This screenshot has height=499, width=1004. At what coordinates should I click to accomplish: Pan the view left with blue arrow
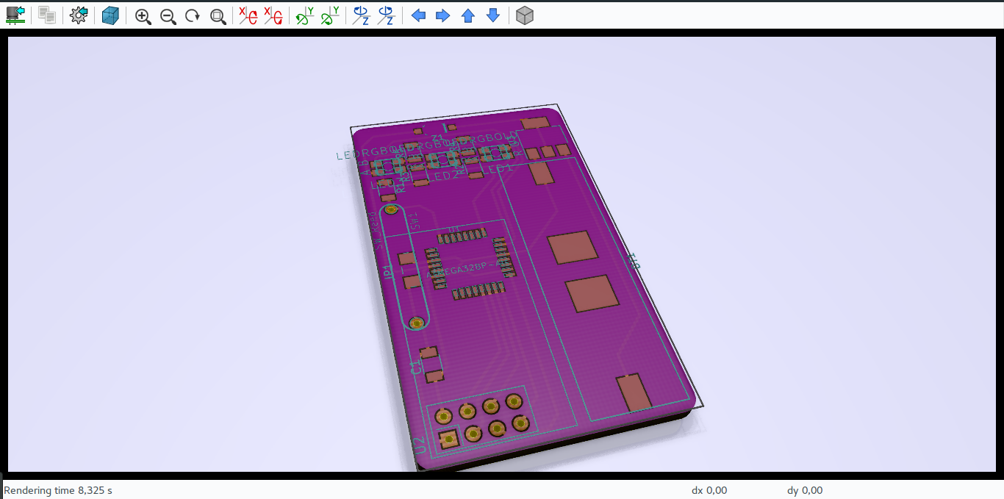(x=418, y=15)
